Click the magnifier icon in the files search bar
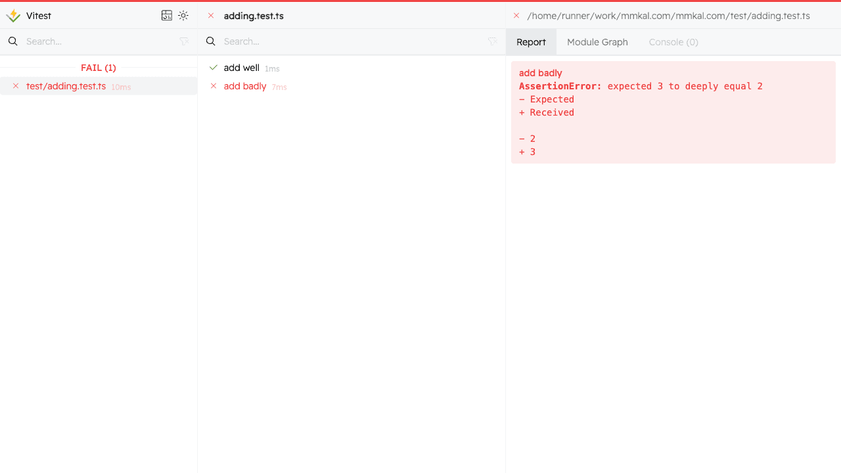 (13, 41)
